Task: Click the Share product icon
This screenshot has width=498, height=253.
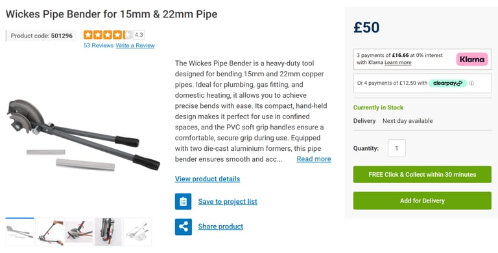Action: coord(183,226)
